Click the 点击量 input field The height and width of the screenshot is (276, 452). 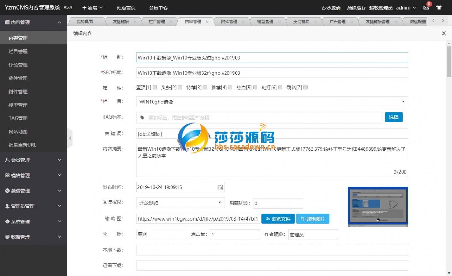click(x=235, y=235)
